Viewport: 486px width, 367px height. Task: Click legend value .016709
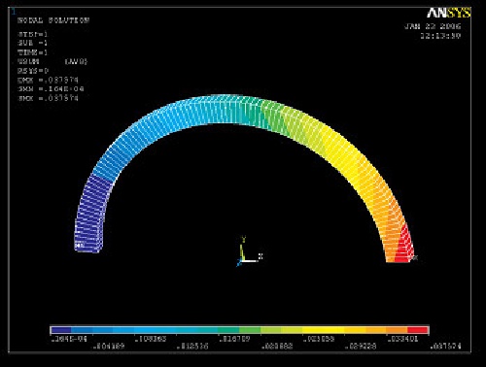point(235,339)
